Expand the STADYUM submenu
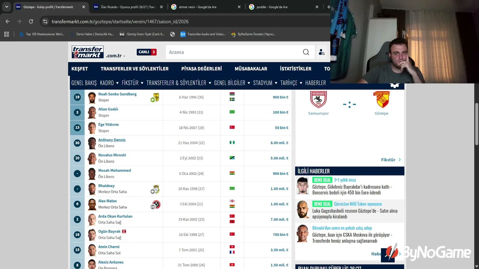Viewport: 479px width, 269px height. point(276,83)
